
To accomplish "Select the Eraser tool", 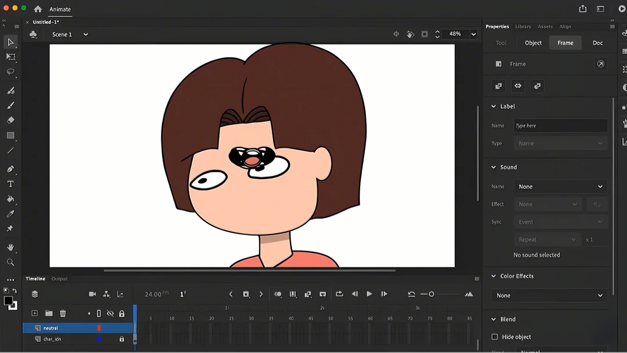I will (x=11, y=120).
